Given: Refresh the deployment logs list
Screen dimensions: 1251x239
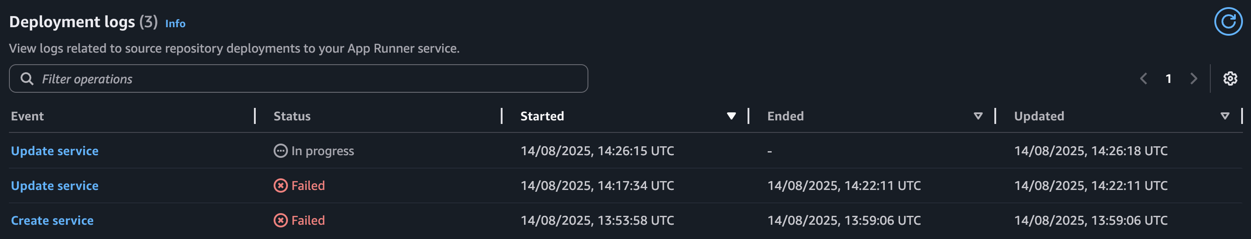Looking at the screenshot, I should (1227, 22).
